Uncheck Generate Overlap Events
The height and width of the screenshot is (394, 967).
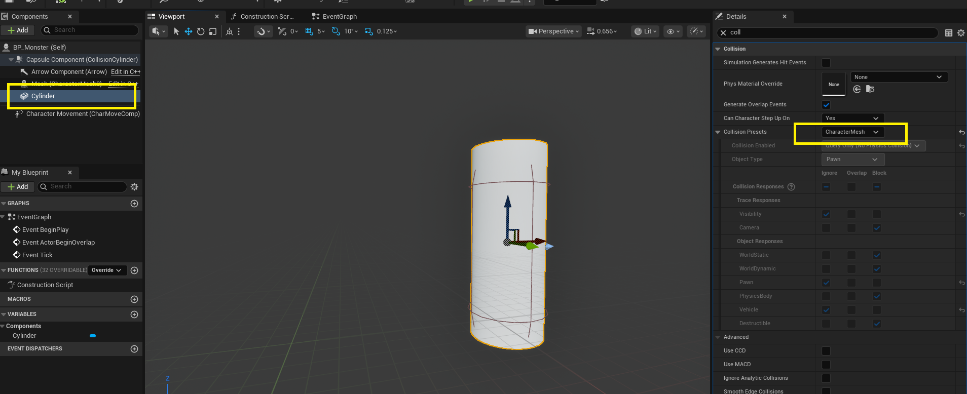(826, 105)
